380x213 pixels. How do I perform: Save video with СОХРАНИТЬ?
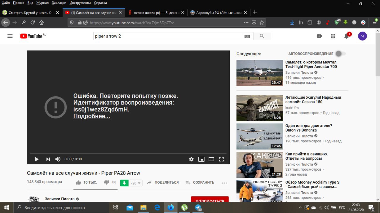point(200,182)
